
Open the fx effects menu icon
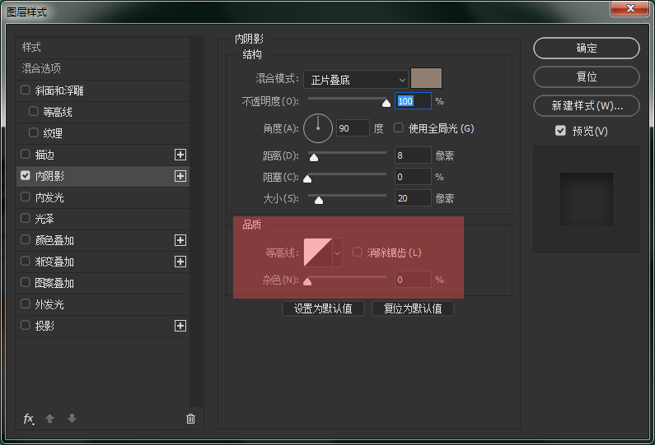pos(28,419)
